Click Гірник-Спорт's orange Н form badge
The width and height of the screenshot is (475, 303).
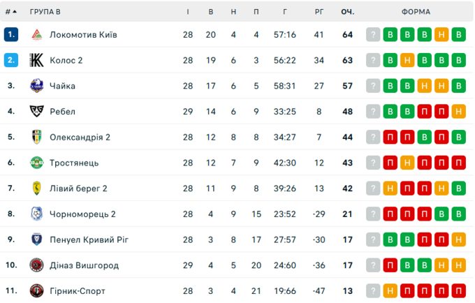pos(390,291)
